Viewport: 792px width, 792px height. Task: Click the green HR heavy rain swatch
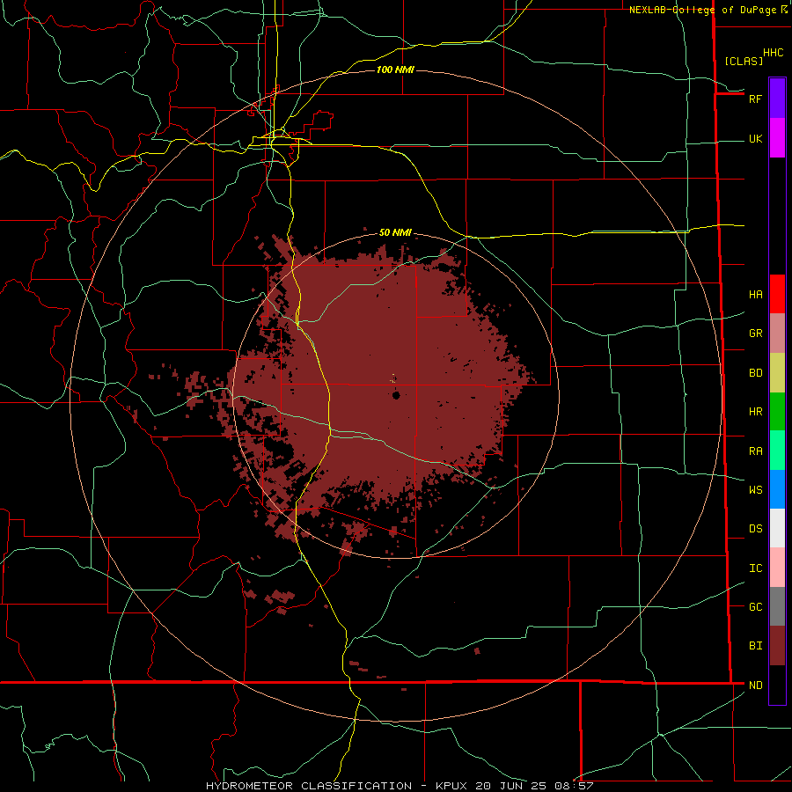[x=777, y=412]
